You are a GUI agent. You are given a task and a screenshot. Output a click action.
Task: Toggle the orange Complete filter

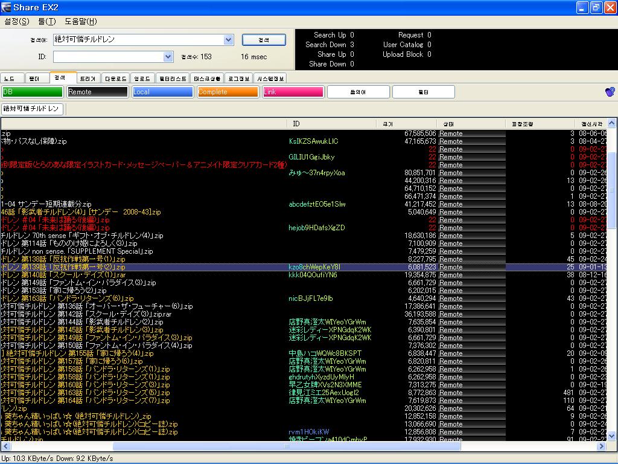(x=228, y=92)
